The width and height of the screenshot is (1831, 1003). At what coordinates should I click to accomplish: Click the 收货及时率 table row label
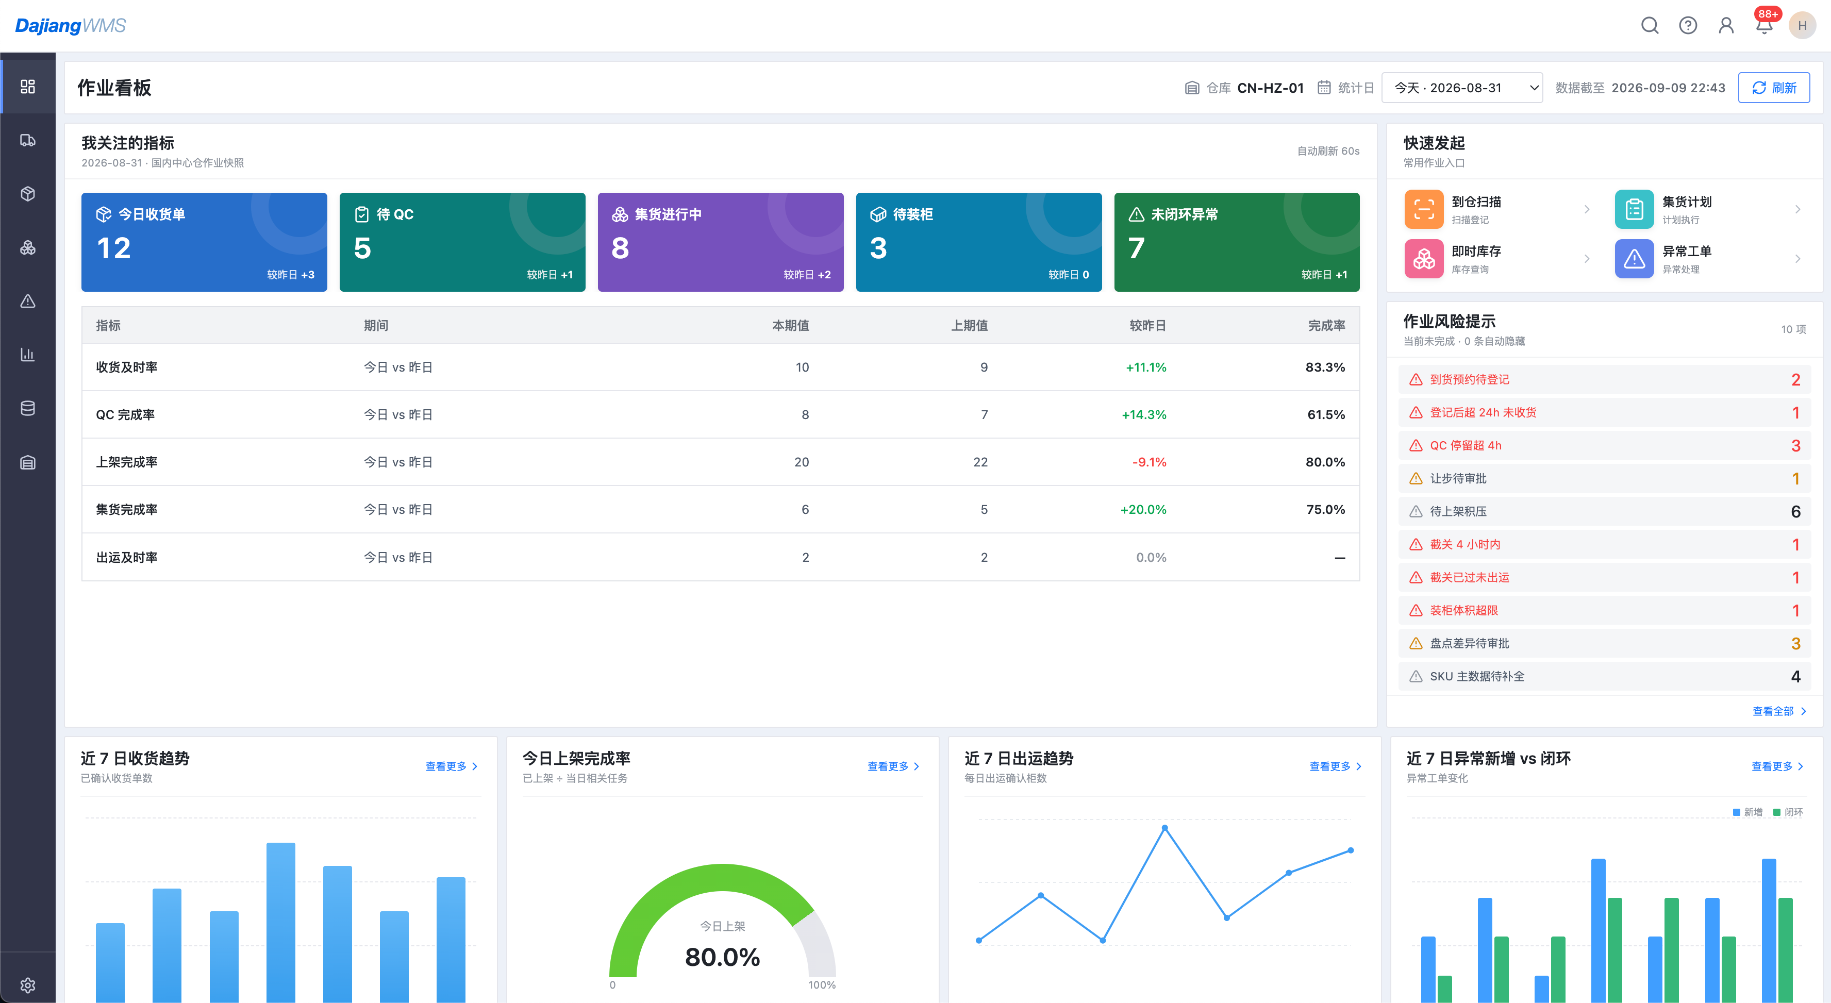point(126,367)
